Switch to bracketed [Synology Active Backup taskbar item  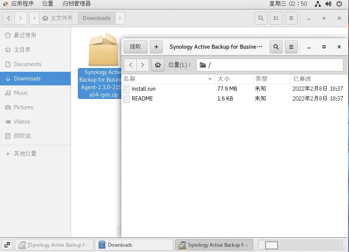click(54, 245)
